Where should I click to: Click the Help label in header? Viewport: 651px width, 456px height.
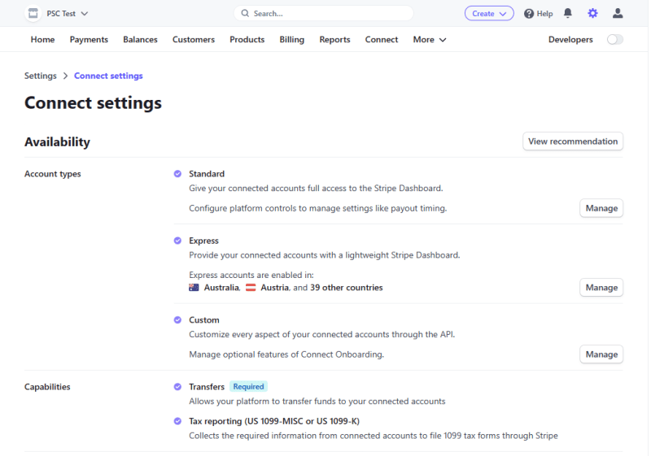pyautogui.click(x=544, y=14)
